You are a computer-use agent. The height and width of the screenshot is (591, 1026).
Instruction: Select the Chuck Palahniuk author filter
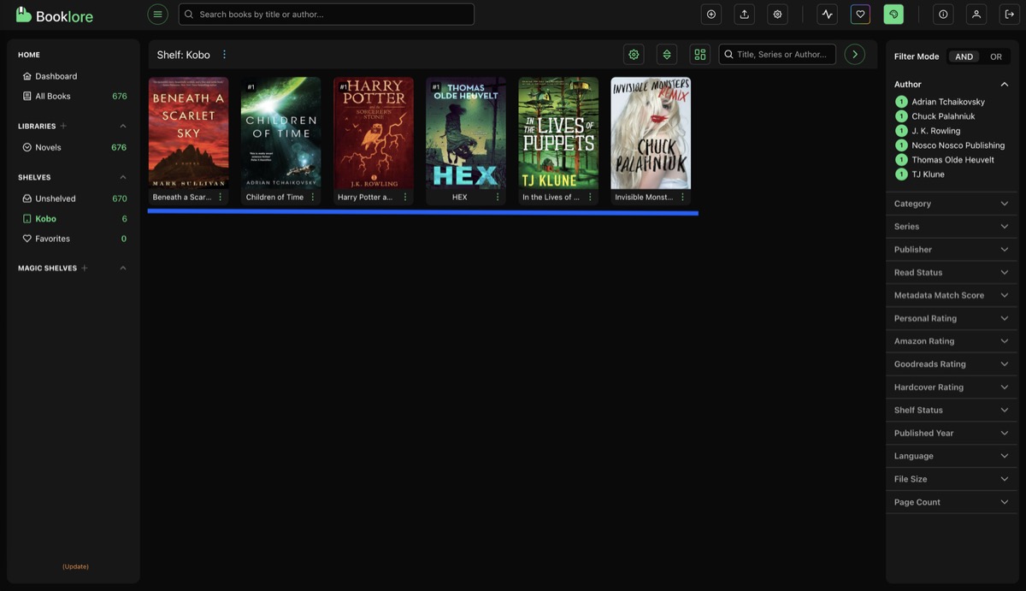[x=942, y=115]
